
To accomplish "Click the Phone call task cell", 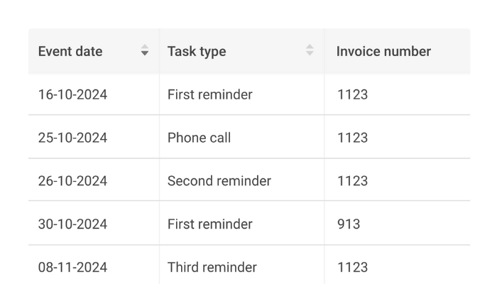I will [x=199, y=138].
